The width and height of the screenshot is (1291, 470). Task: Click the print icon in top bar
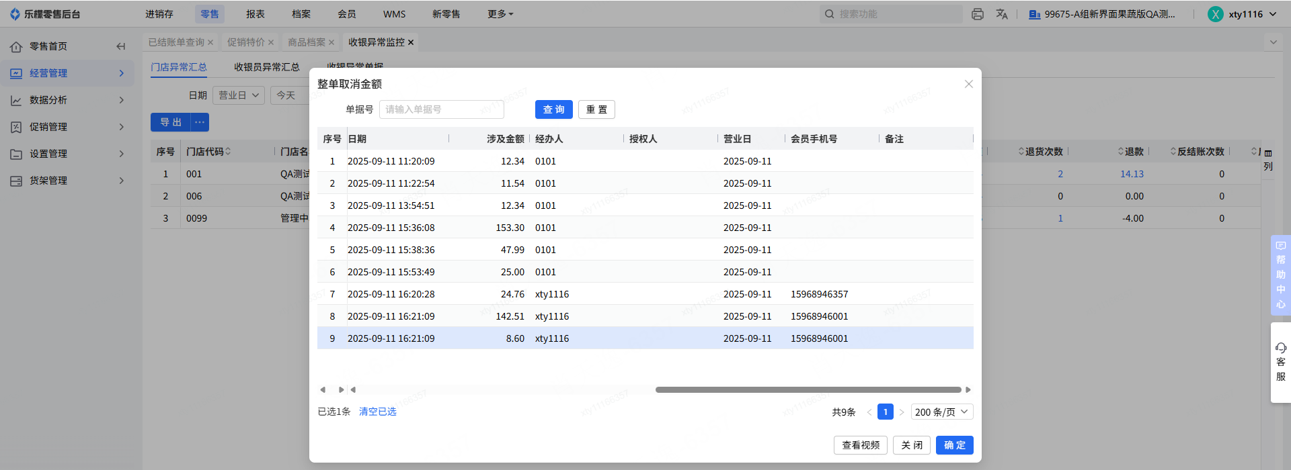978,14
